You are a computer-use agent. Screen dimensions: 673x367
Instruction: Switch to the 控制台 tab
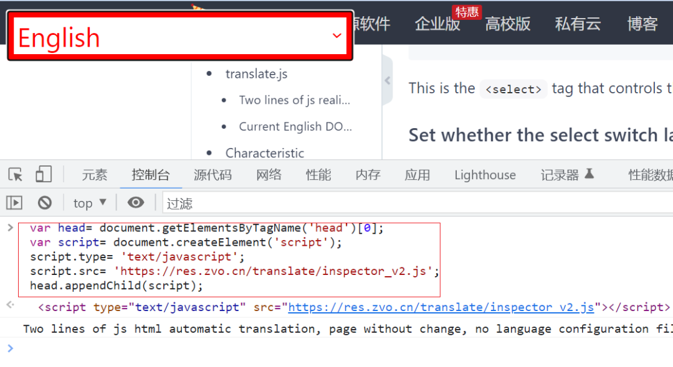pos(151,175)
